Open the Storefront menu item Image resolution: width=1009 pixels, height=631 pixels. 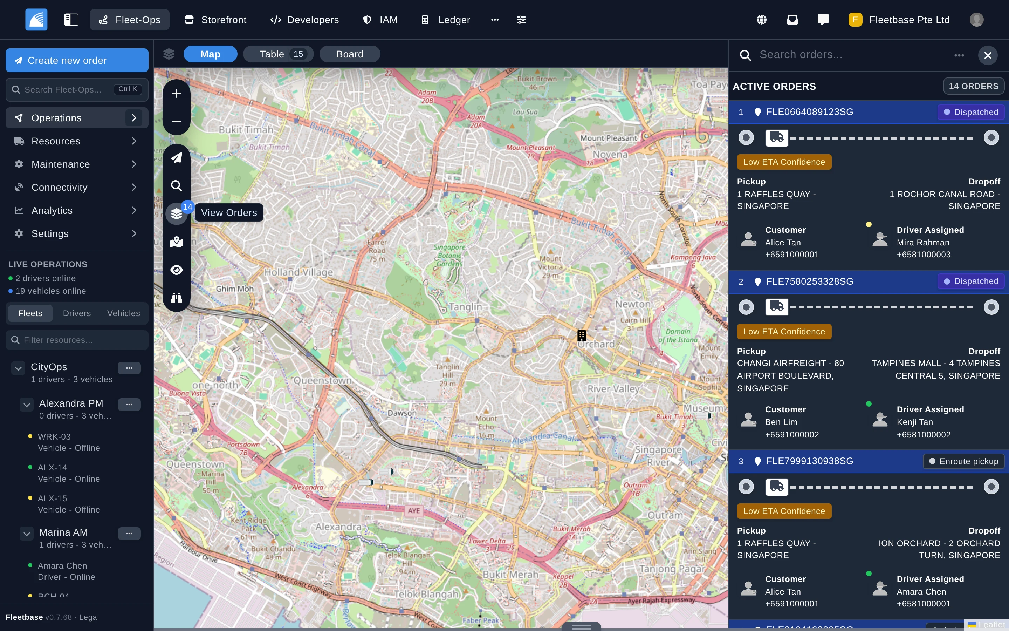coord(216,20)
